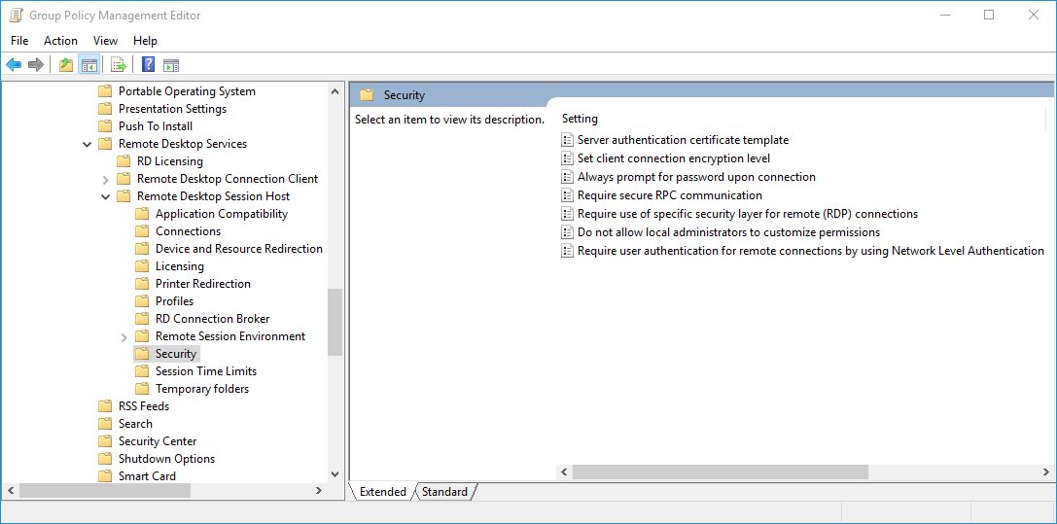Click the settings list scroll left arrow
The image size is (1057, 524).
click(564, 472)
